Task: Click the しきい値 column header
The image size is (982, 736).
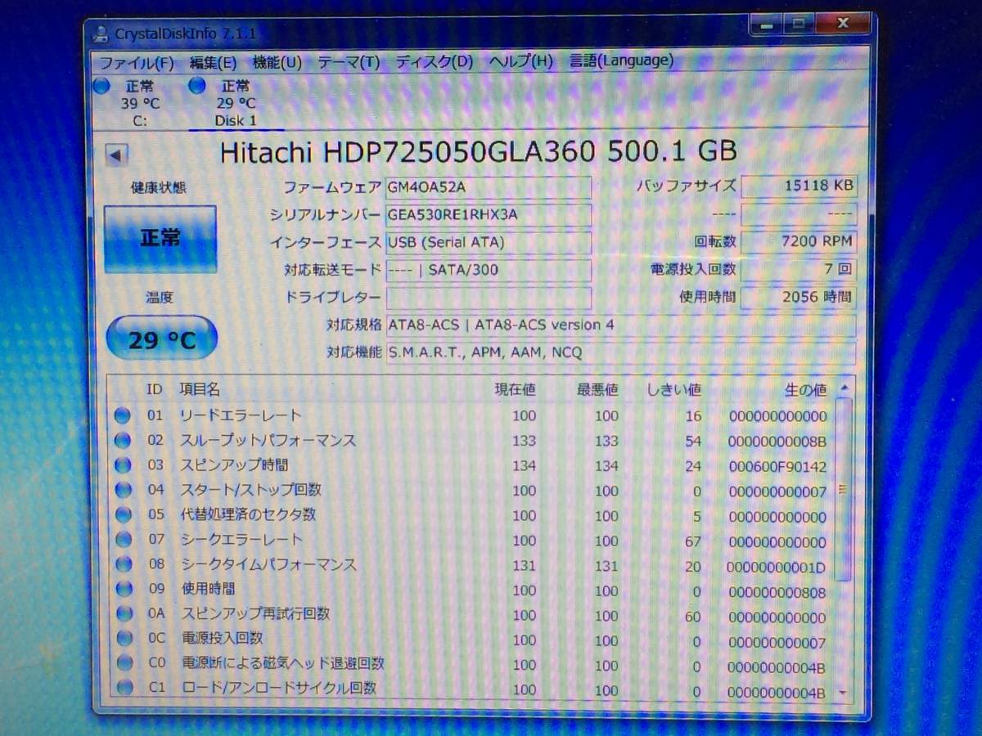Action: [x=673, y=390]
